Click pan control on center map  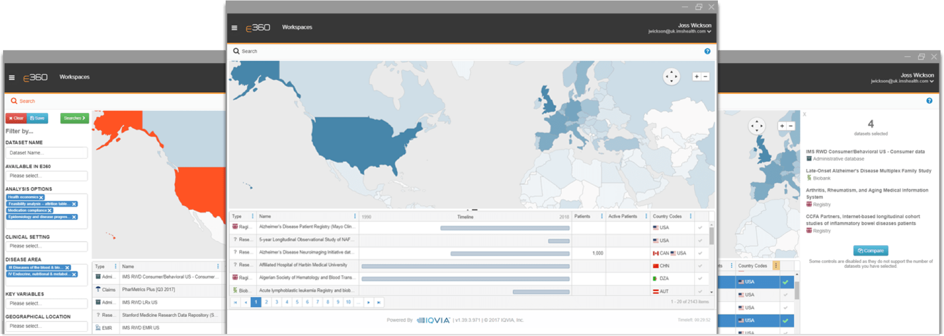click(x=671, y=77)
